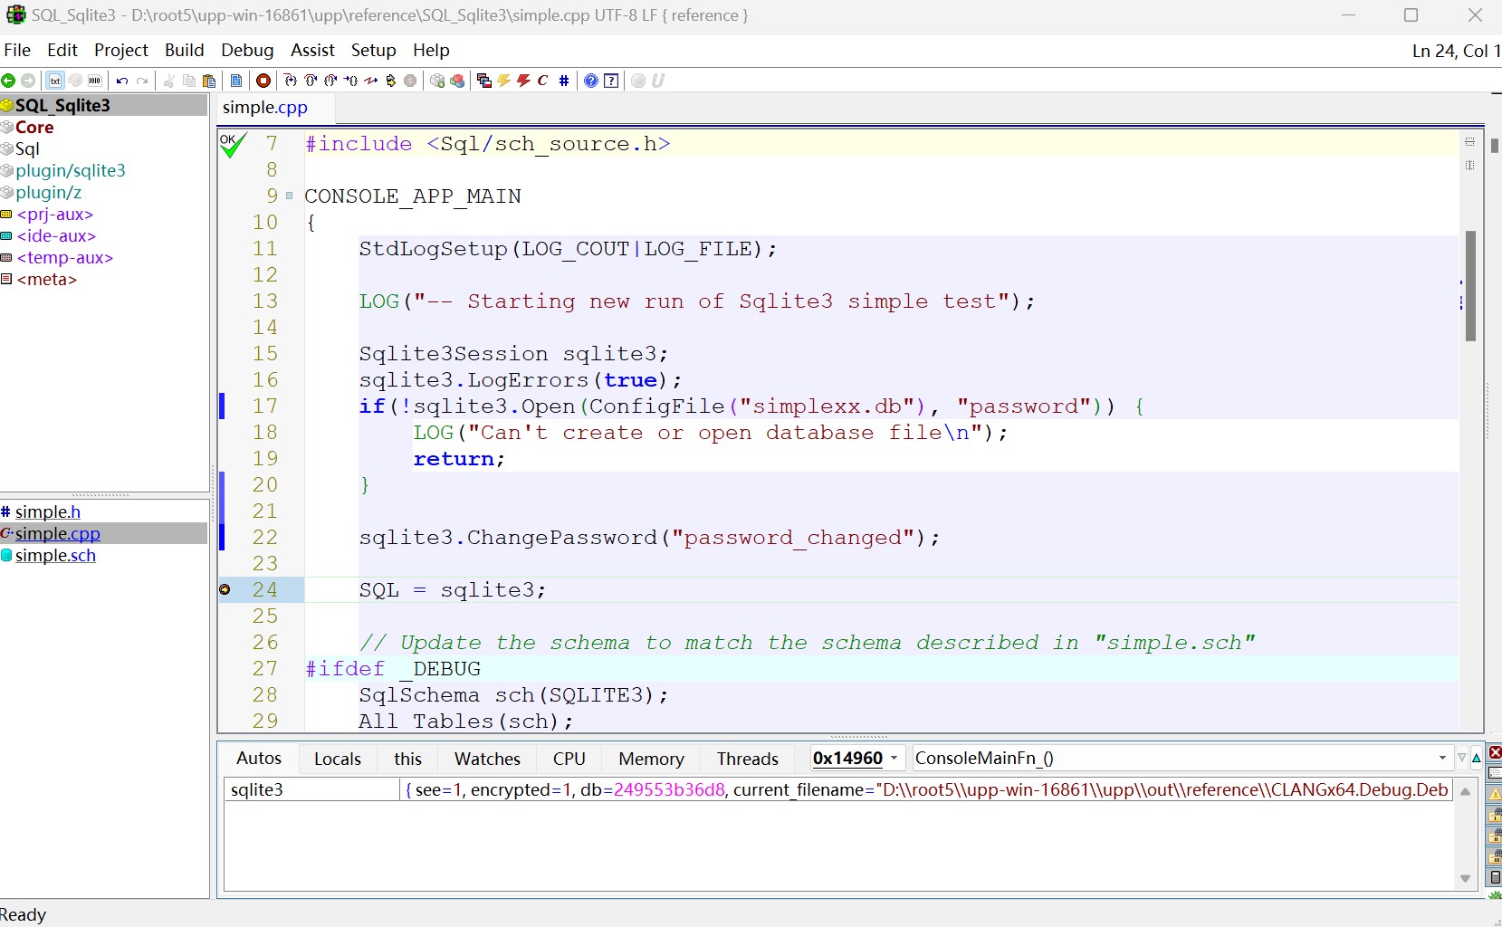1502x927 pixels.
Task: Open the ConsoleMainFn_() frame dropdown arrow
Action: coord(1442,759)
